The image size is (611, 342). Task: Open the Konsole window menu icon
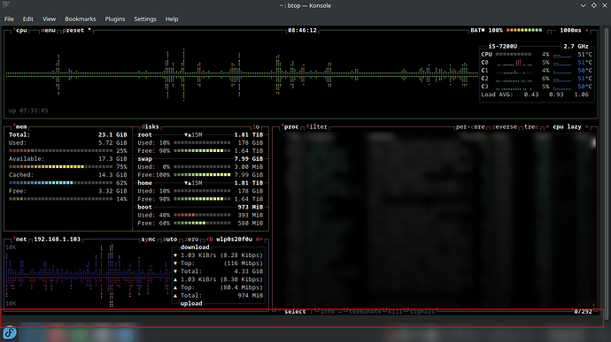click(6, 5)
